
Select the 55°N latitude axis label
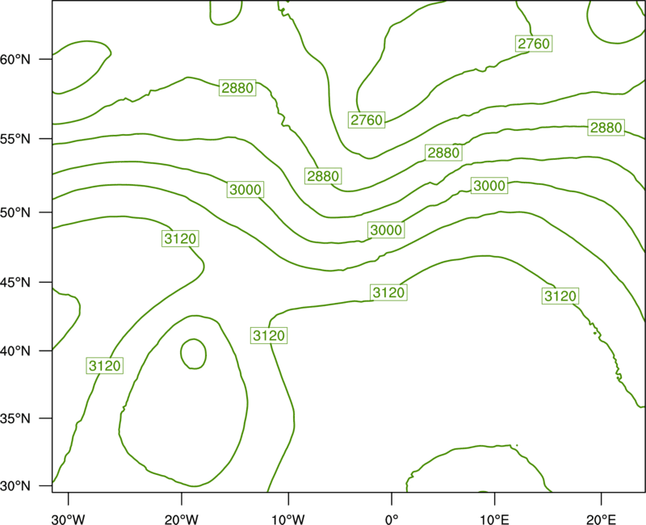(x=15, y=139)
